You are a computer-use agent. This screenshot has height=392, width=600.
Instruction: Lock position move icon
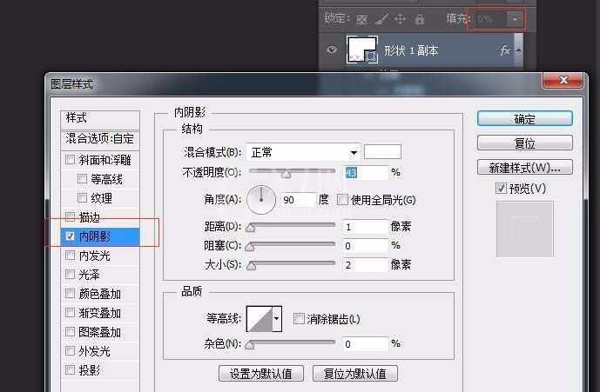click(400, 19)
